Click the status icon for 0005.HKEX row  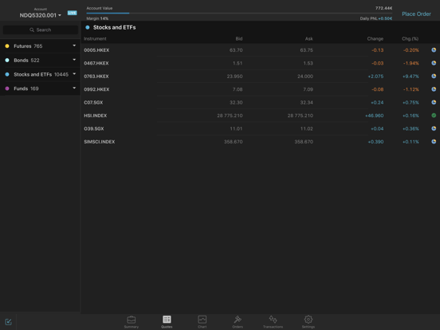(434, 50)
